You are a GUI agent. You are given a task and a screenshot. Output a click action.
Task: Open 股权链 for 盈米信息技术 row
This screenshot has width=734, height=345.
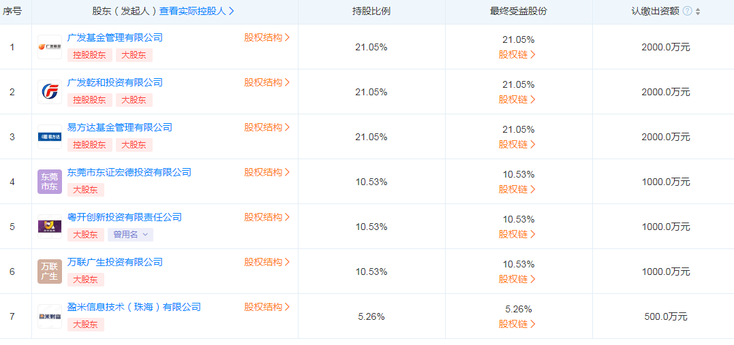tap(517, 324)
